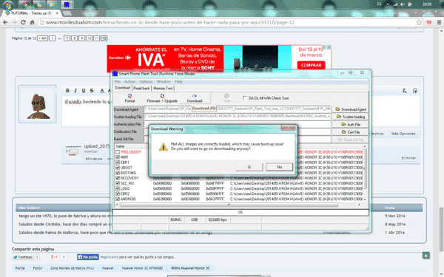Click the Flash Tool taskbar icon
The height and width of the screenshot is (277, 444).
(67, 4)
